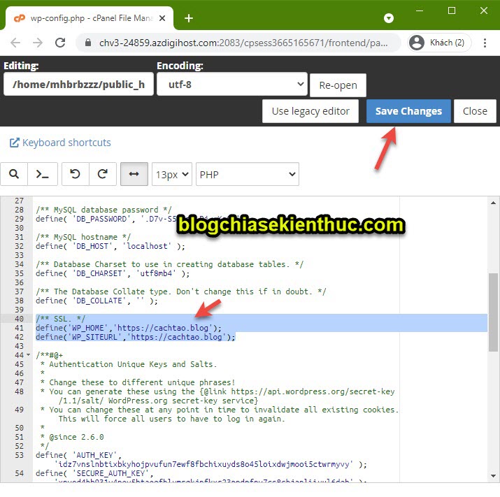Close the file editor
Screen dimensions: 500x497
475,111
